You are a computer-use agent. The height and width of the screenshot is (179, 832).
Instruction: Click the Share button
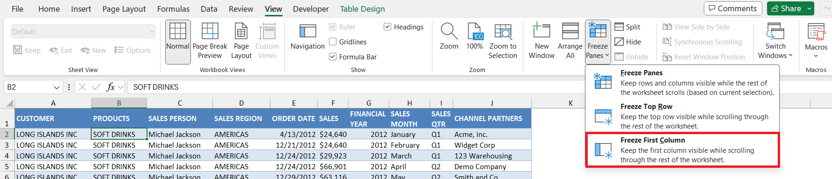point(786,8)
